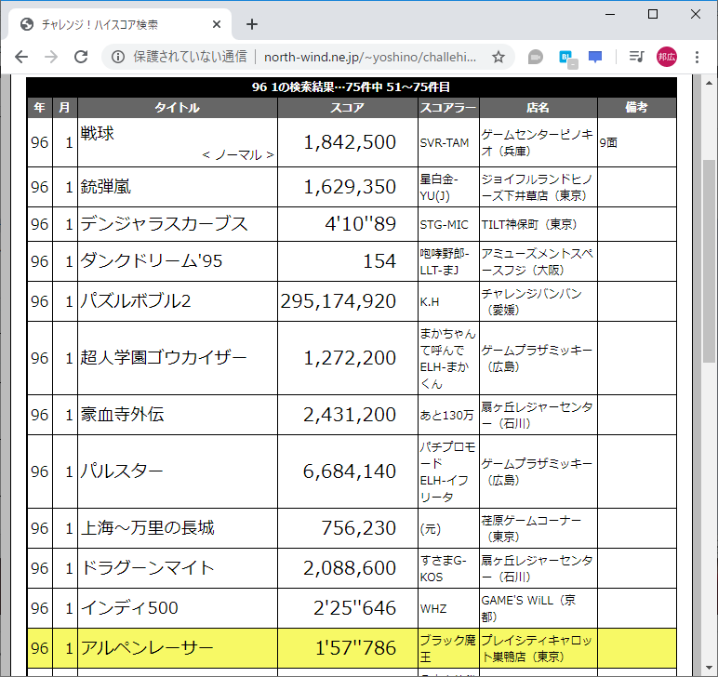Click the shop チャレンジバンバン（愛媛）
This screenshot has height=677, width=718.
[x=532, y=301]
